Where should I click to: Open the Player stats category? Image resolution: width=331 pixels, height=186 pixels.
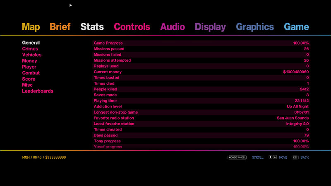[x=29, y=67]
